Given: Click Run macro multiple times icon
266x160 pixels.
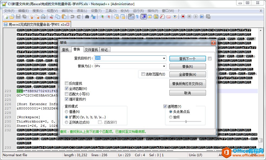Looking at the screenshot, I should 202,17.
